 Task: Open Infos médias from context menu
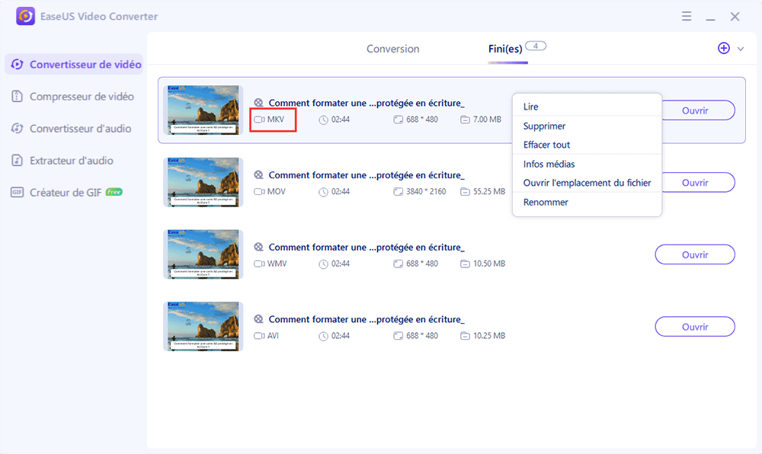tap(549, 164)
